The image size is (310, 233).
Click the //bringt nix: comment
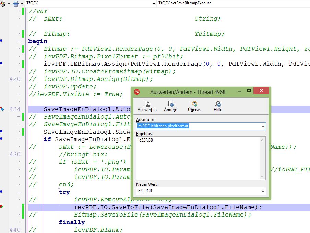[83, 154]
